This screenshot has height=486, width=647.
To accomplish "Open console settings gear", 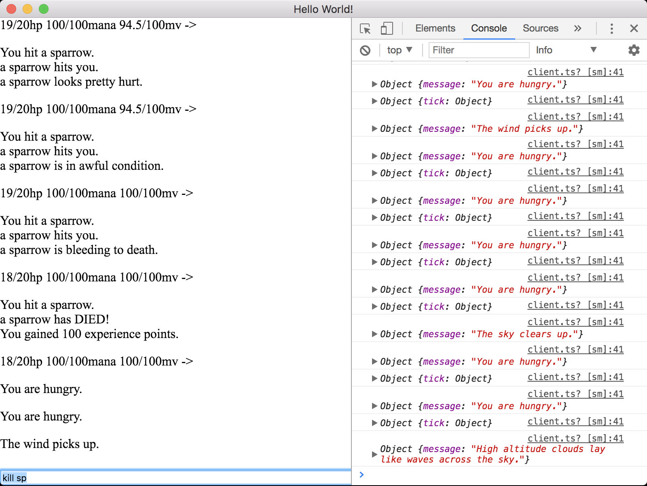I will pyautogui.click(x=634, y=50).
